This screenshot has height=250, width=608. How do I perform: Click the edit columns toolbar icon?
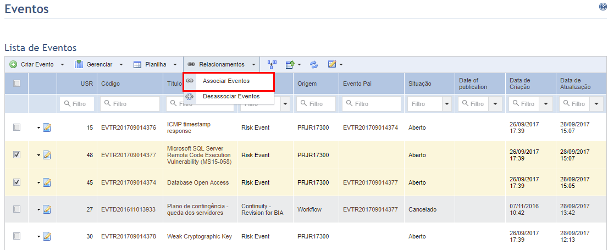[332, 64]
